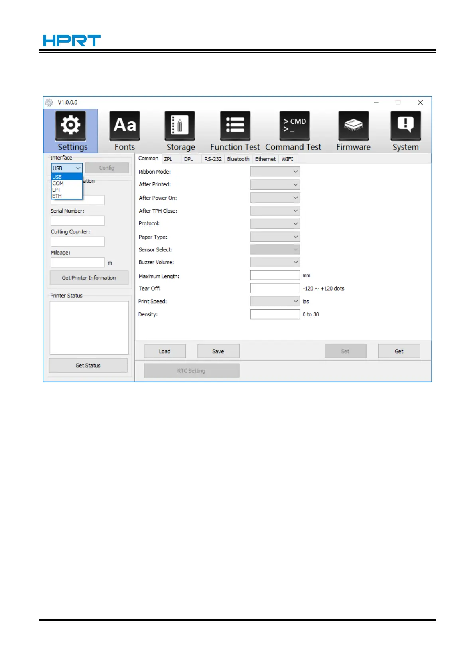This screenshot has width=475, height=672.
Task: Collapse the Interface USB combo box
Action: click(x=67, y=168)
